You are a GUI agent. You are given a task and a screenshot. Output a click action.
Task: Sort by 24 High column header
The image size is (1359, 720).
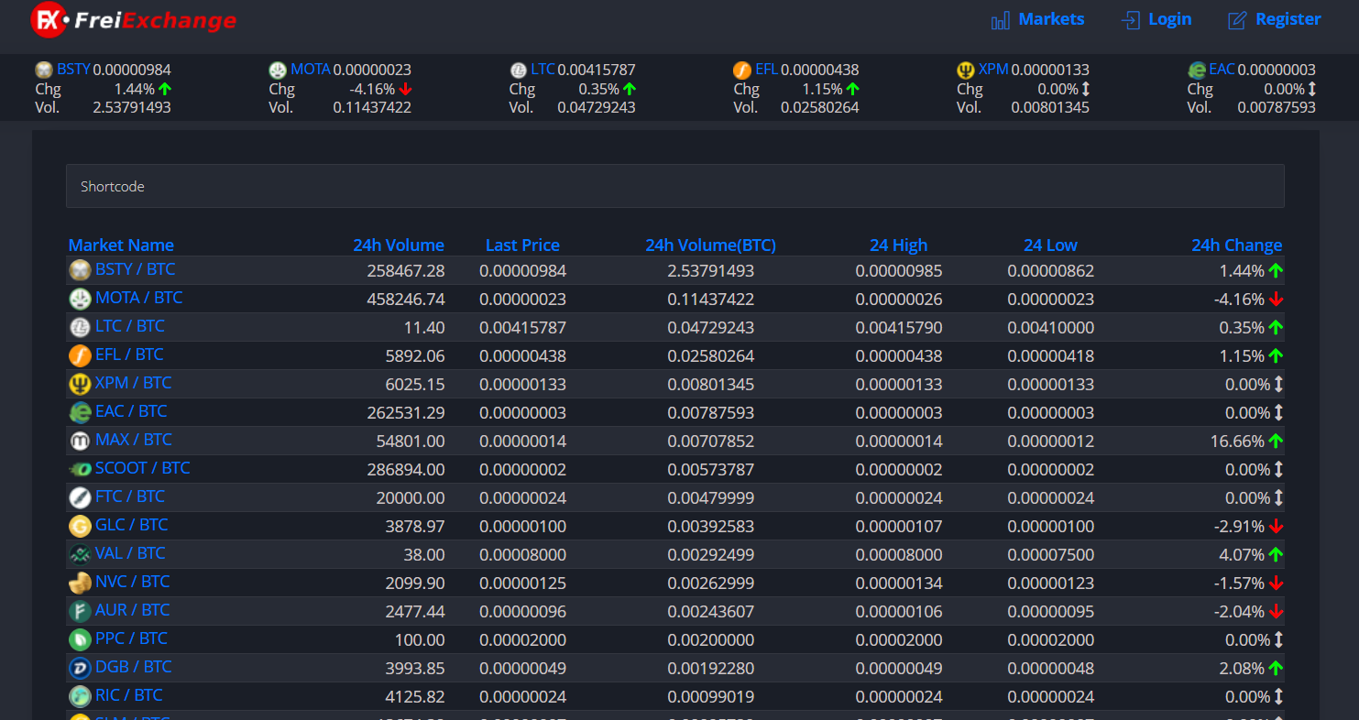point(898,245)
